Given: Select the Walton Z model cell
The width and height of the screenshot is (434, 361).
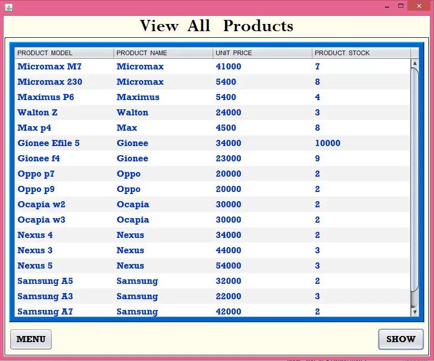Looking at the screenshot, I should coord(64,112).
